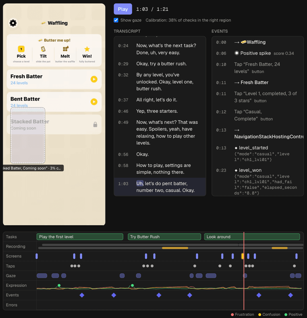Image resolution: width=307 pixels, height=318 pixels.
Task: Click the first gaze segment on Gaze row
Action: click(42, 276)
